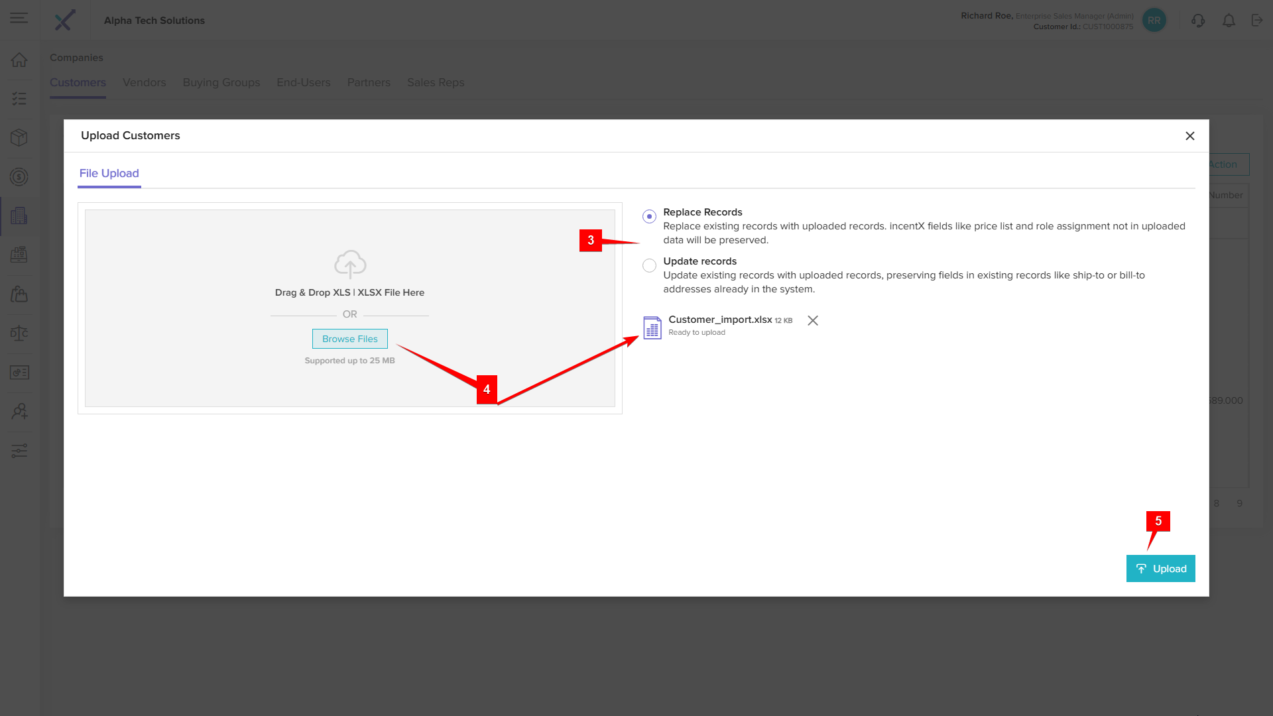Remove Customer_import.xlsx from upload list
Screen dimensions: 1273x716
[812, 321]
